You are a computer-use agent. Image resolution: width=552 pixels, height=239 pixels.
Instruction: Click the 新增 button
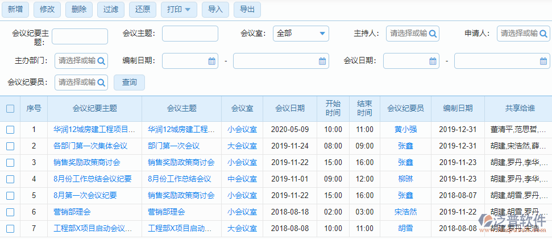point(15,10)
